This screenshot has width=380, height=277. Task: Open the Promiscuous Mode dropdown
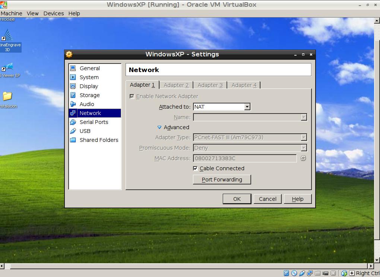250,148
